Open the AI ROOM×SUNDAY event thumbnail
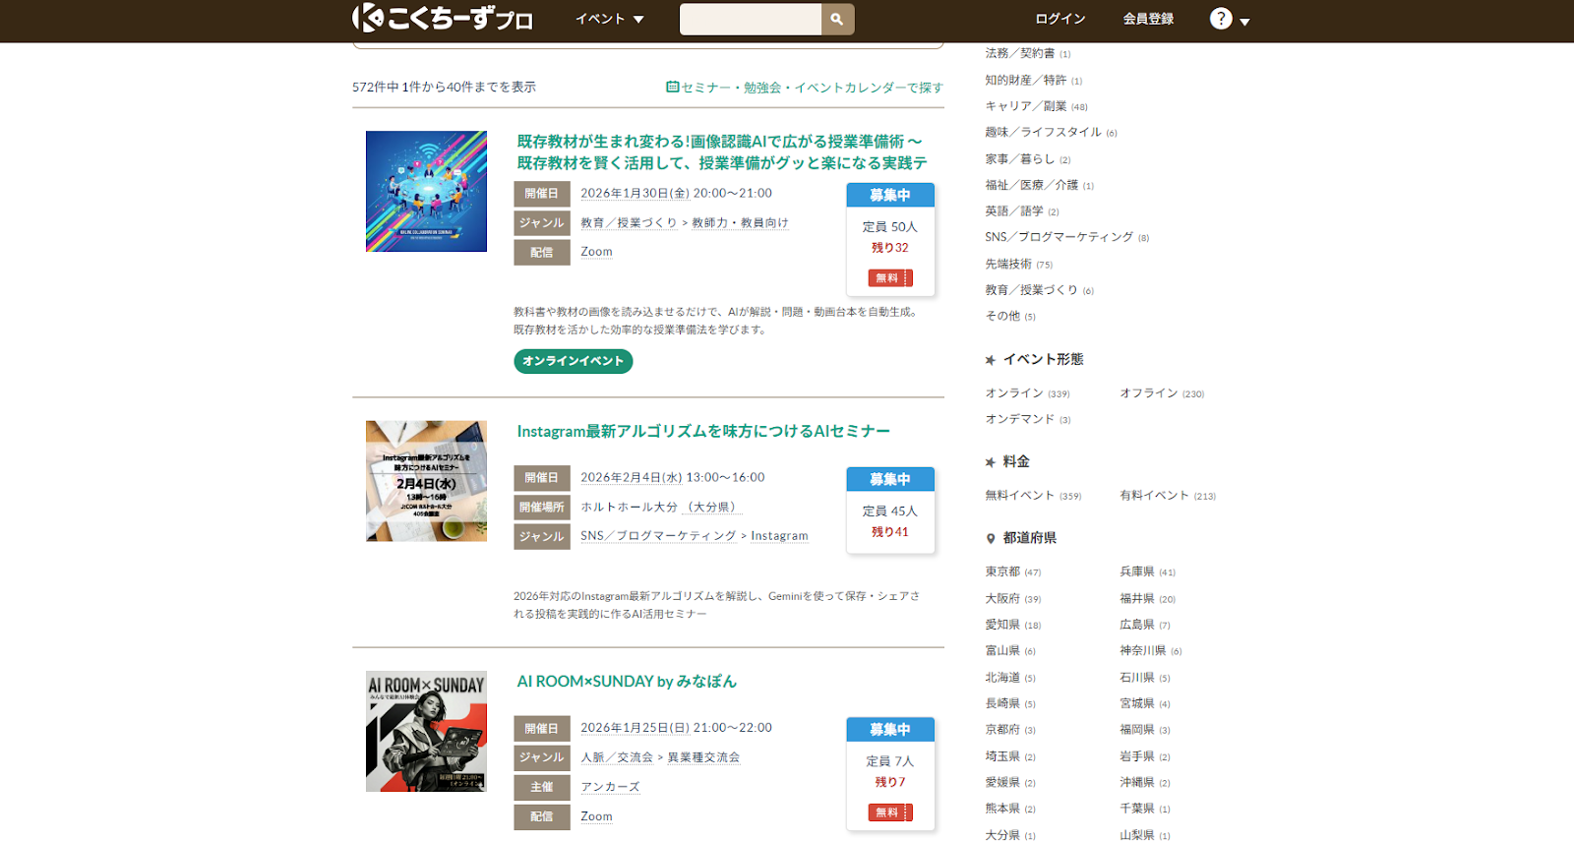The image size is (1574, 842). click(426, 731)
